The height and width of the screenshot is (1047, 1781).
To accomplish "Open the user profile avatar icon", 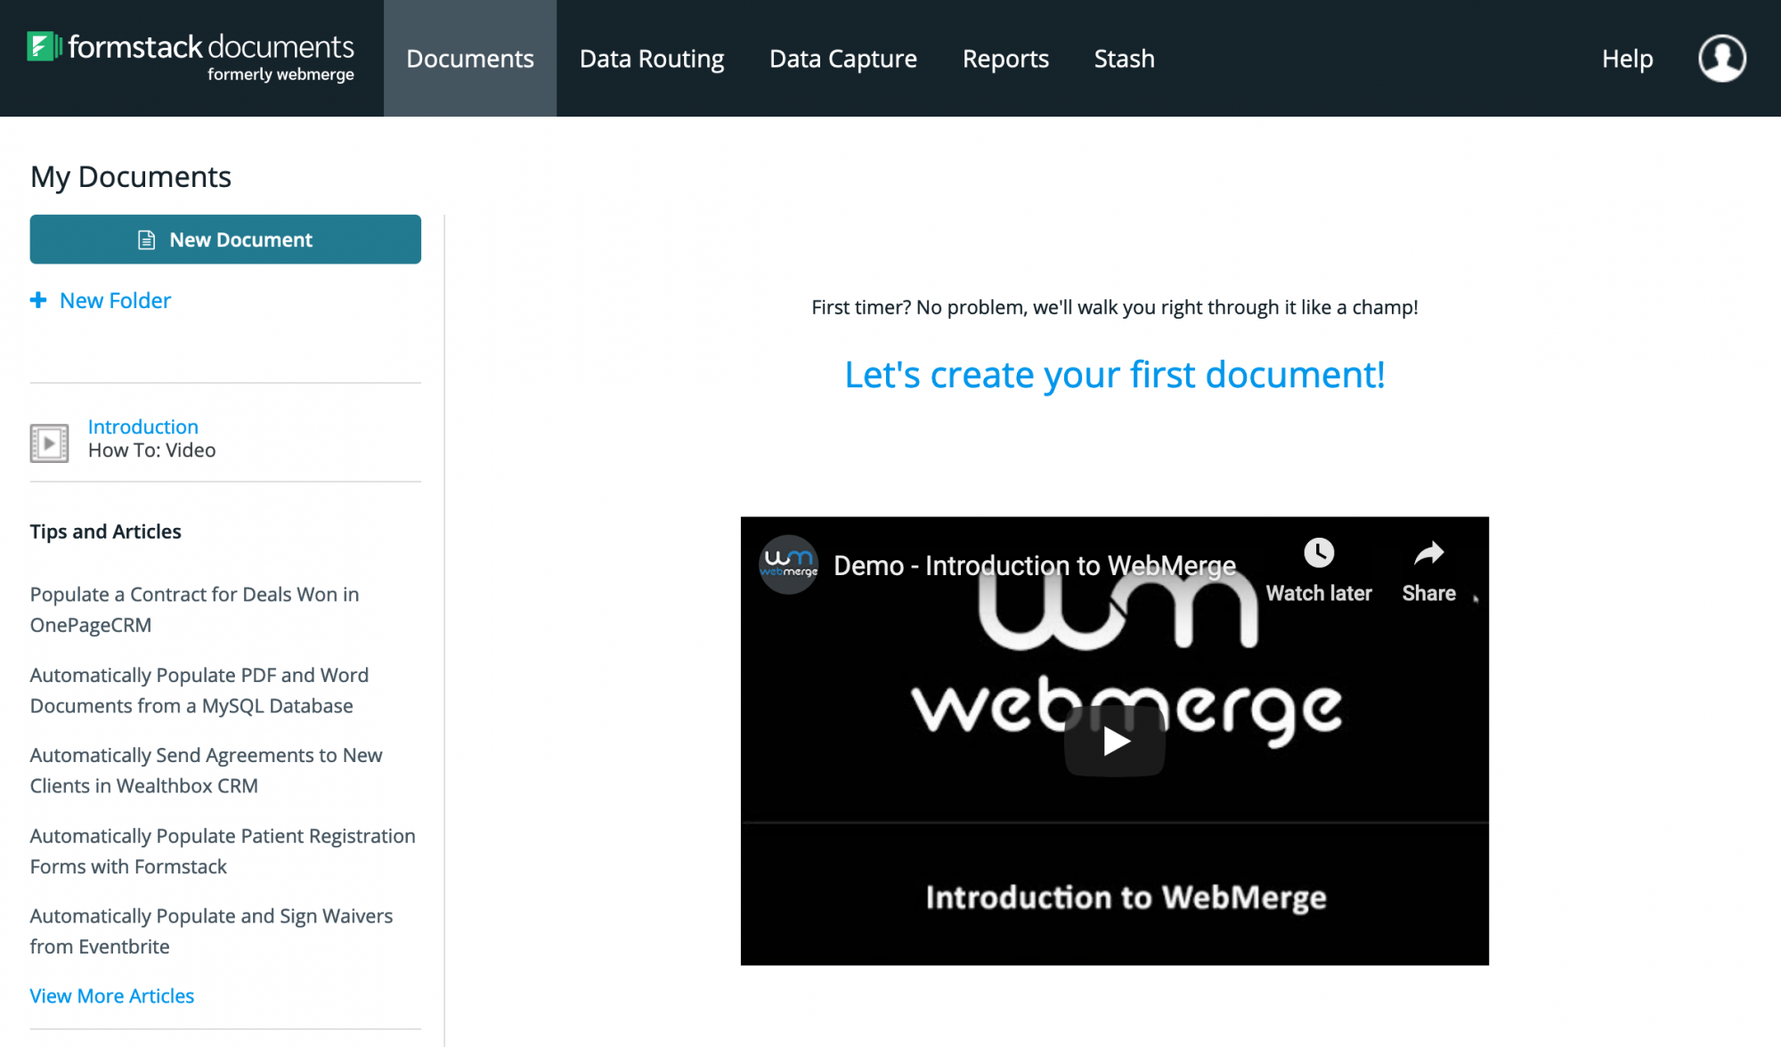I will click(x=1721, y=59).
